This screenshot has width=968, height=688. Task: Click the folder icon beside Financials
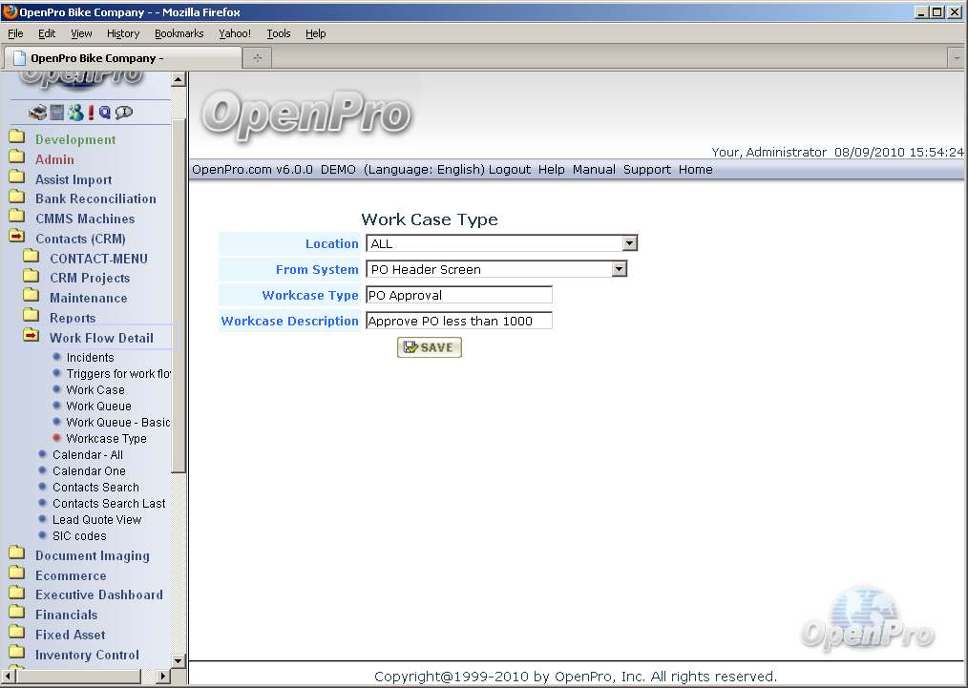(16, 615)
